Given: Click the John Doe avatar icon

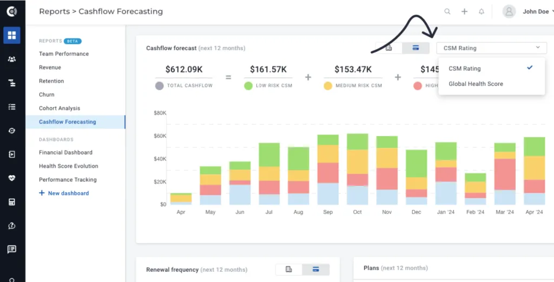Looking at the screenshot, I should click(x=509, y=12).
